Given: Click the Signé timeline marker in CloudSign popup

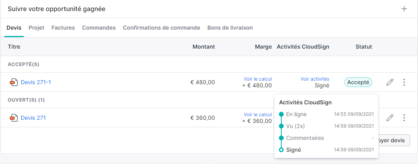Looking at the screenshot, I should point(281,150).
